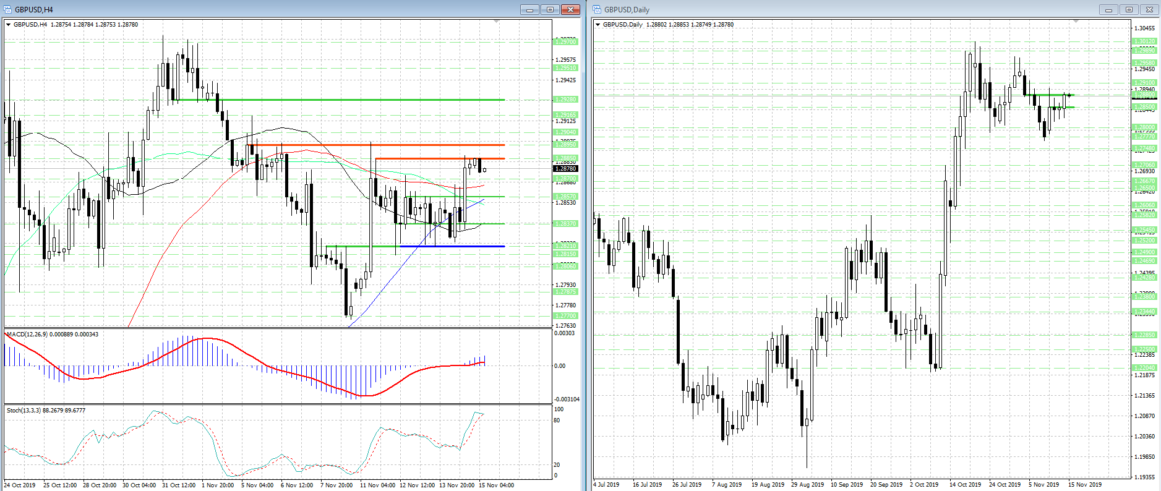Click the GBPUSD,H4 window title bar
The height and width of the screenshot is (491, 1161).
tap(247, 9)
